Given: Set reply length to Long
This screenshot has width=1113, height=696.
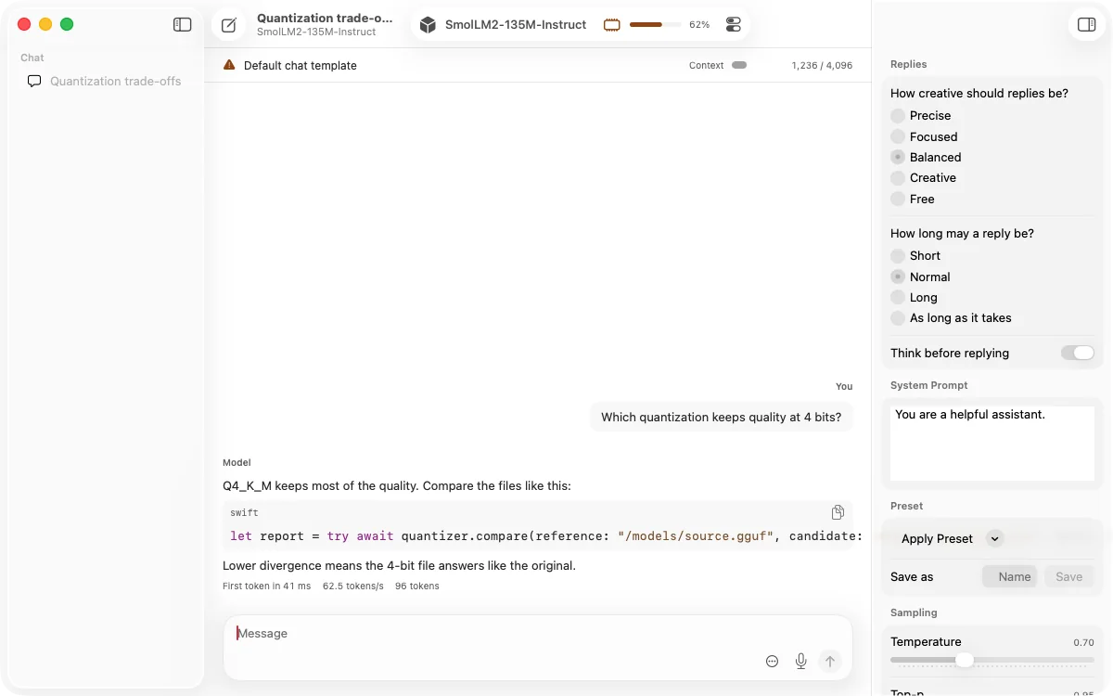Looking at the screenshot, I should point(898,298).
